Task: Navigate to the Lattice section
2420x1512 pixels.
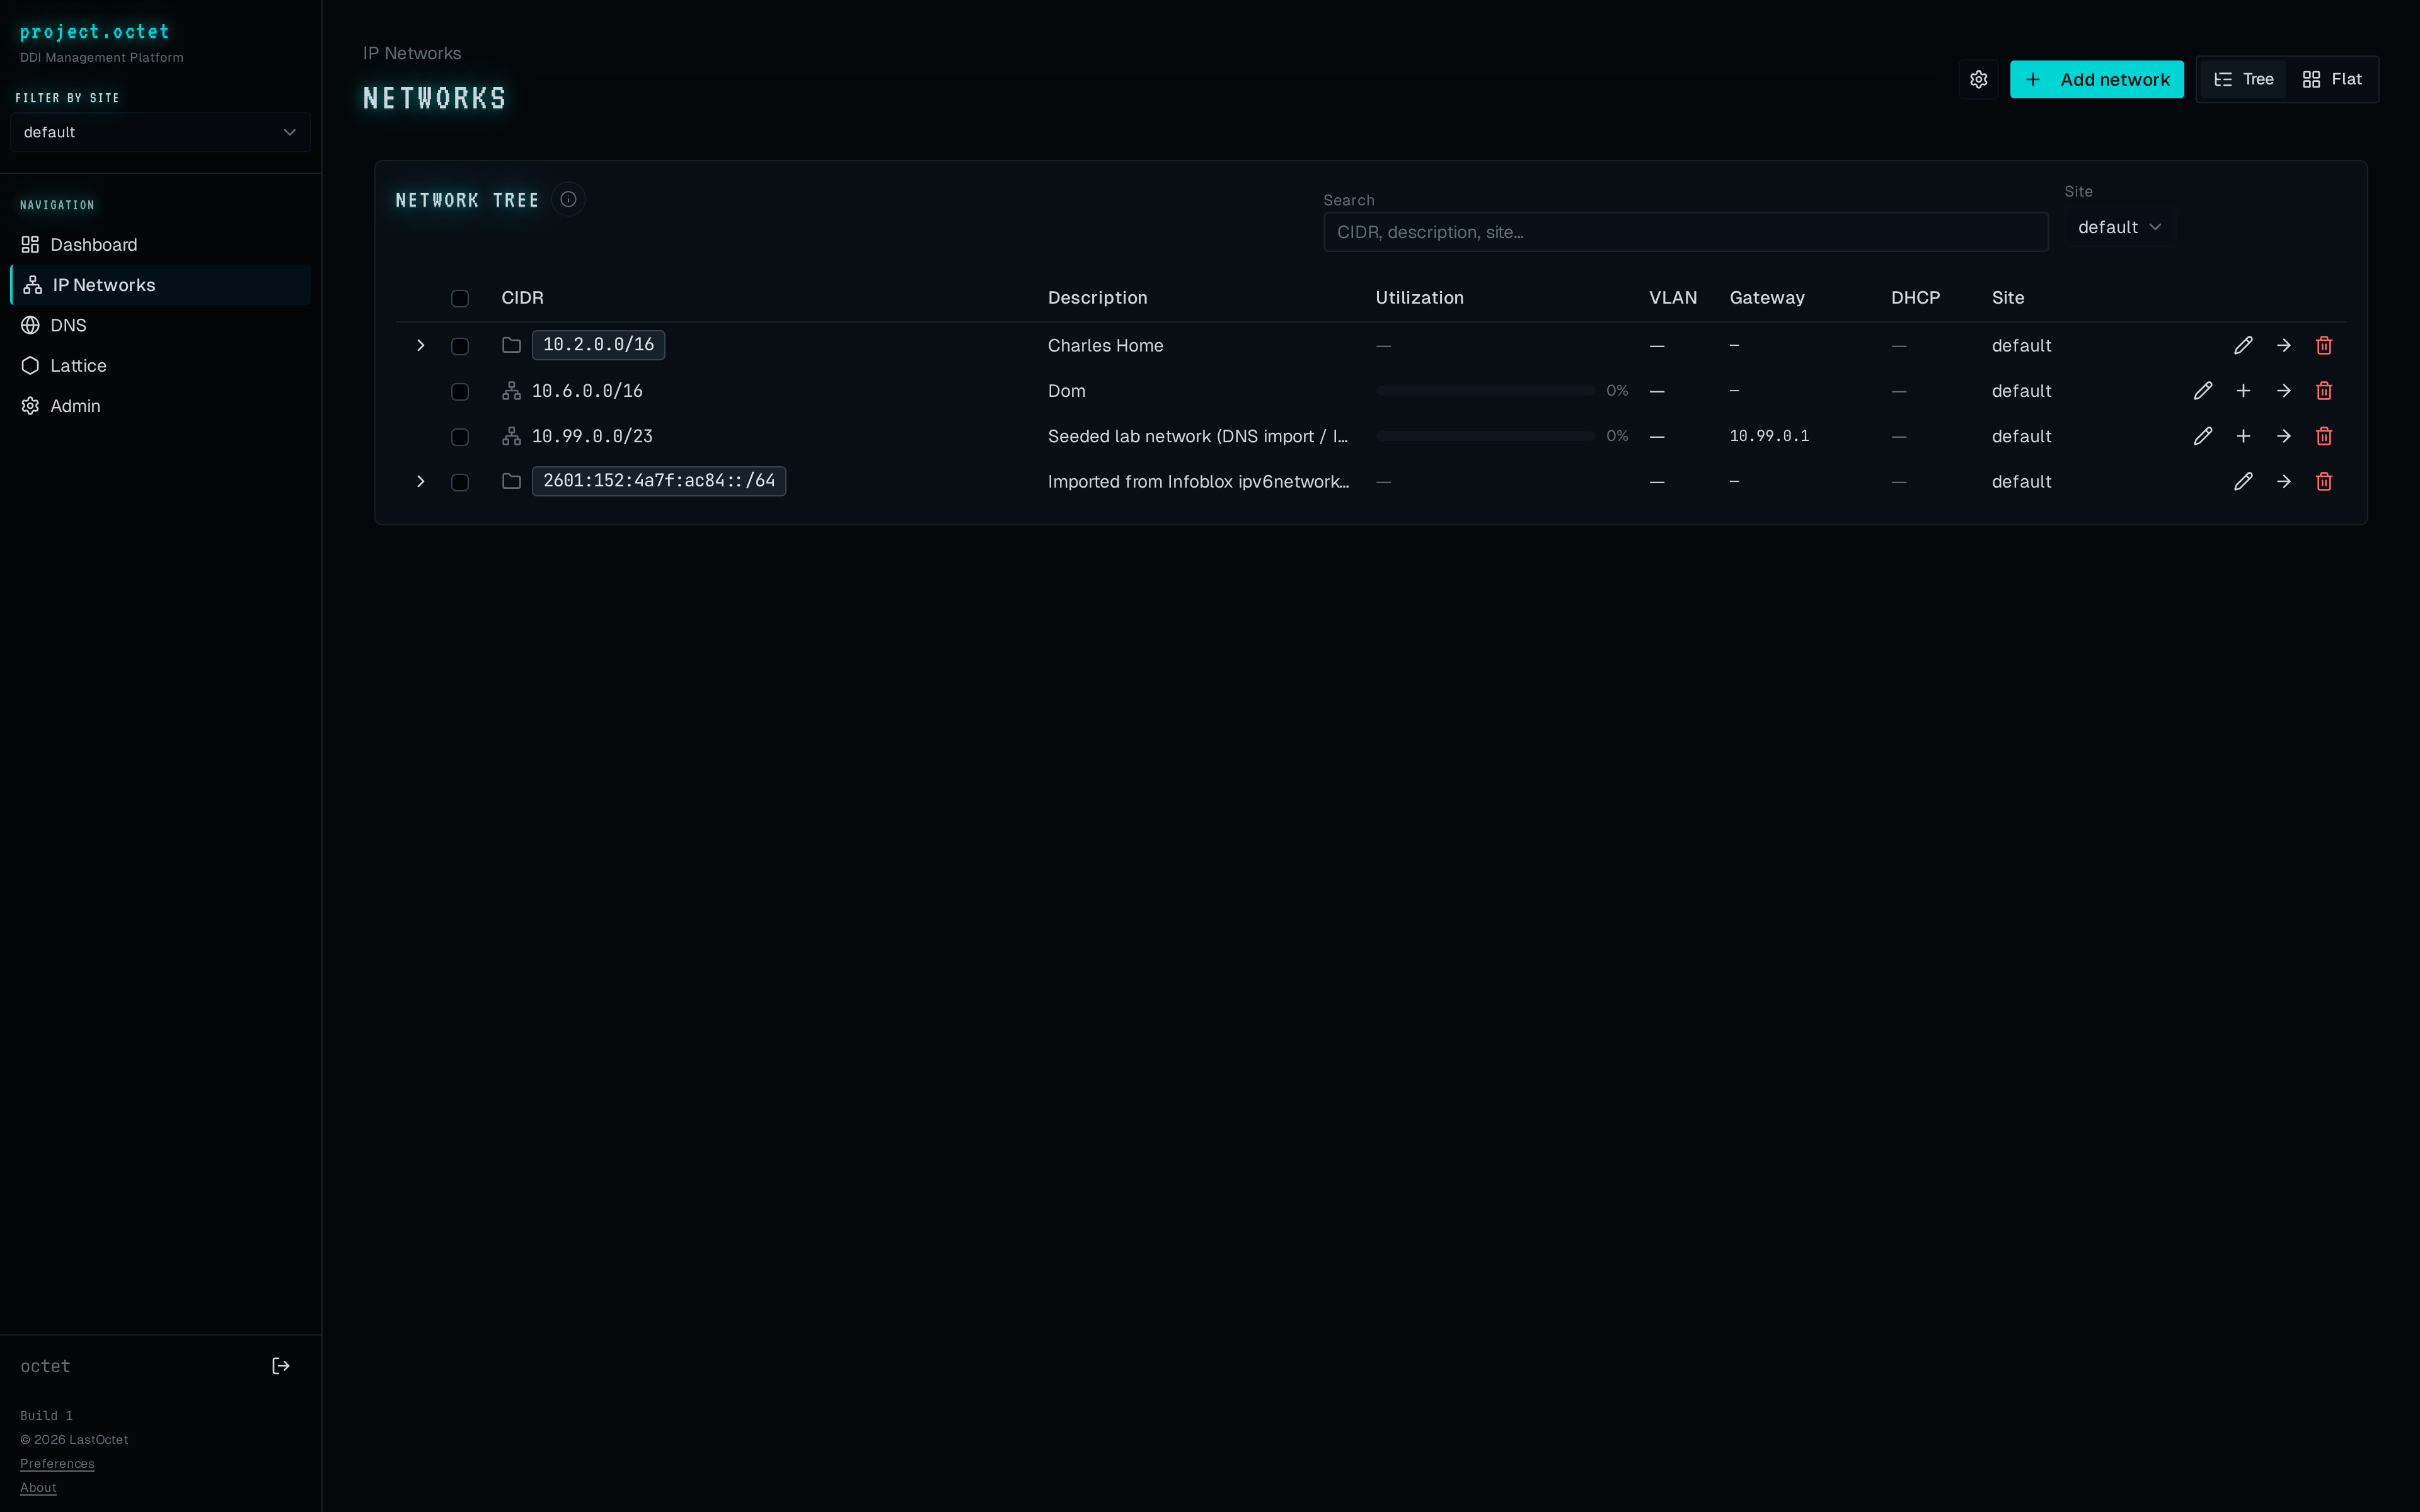Action: click(x=78, y=365)
